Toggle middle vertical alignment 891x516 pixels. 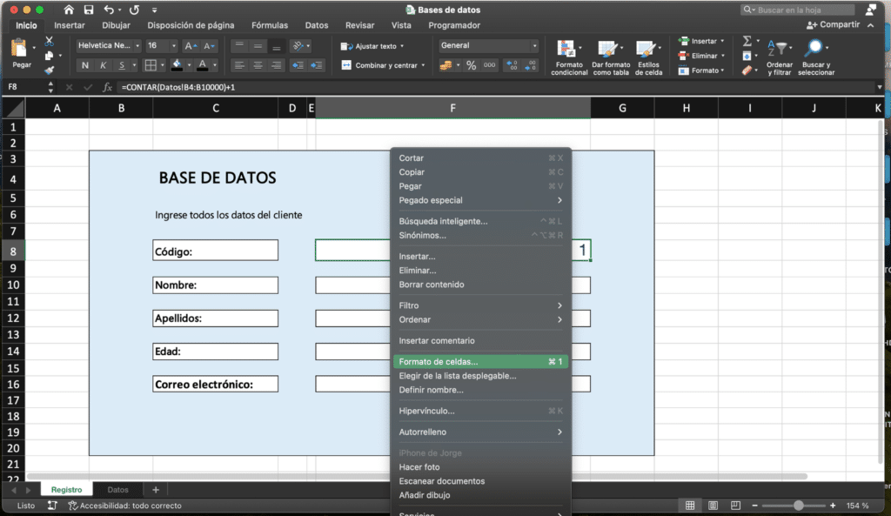258,45
